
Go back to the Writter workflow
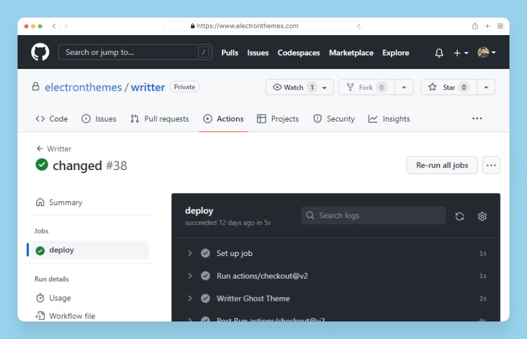coord(54,148)
